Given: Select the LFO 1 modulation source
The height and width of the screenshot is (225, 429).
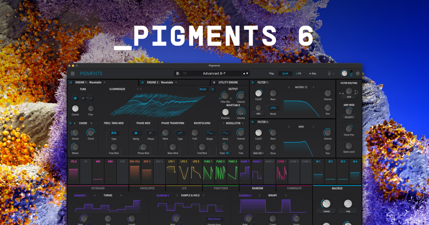Looking at the screenshot, I should point(172,171).
